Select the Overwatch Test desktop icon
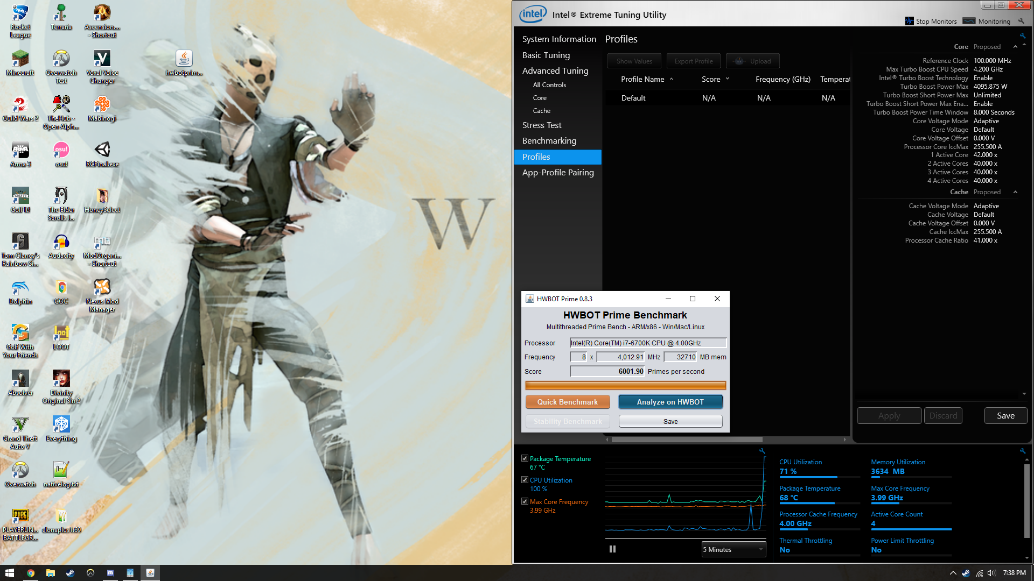 coord(61,67)
